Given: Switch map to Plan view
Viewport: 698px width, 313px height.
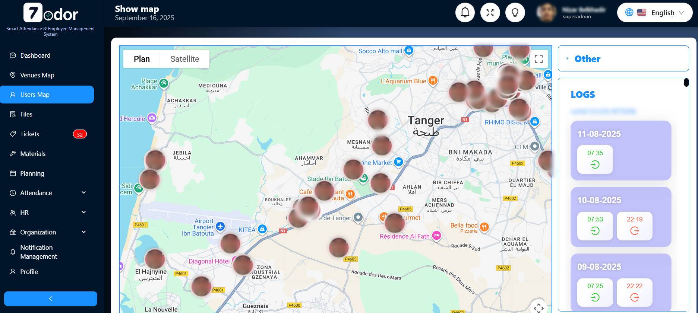Looking at the screenshot, I should (x=142, y=59).
